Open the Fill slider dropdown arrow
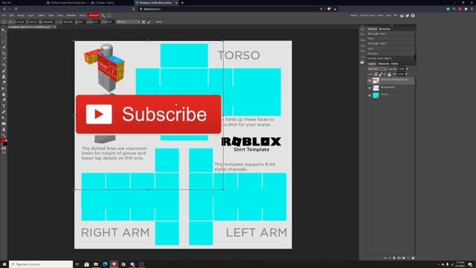 407,74
